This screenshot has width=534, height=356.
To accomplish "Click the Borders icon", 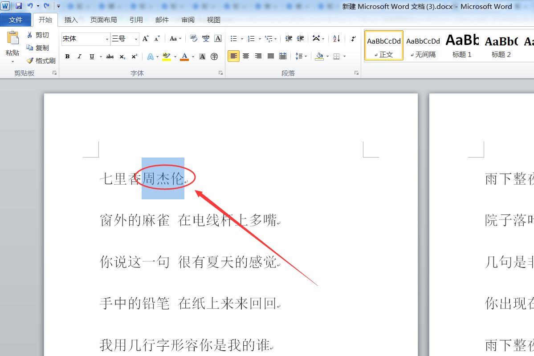I will (336, 56).
